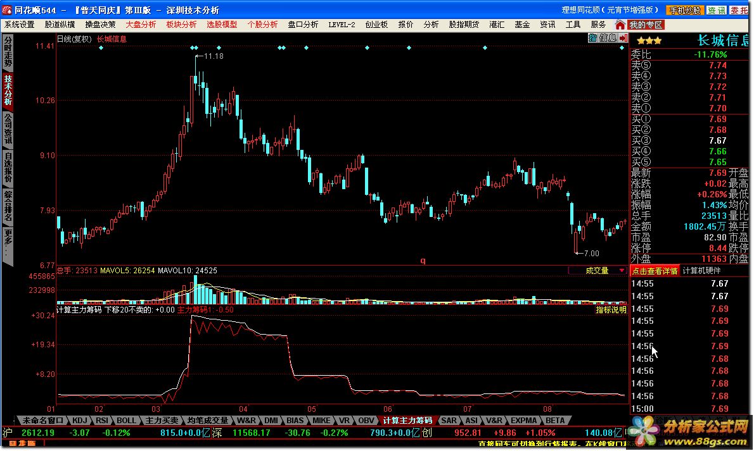Switch to V&R indicator tab
The image size is (754, 451).
494,420
